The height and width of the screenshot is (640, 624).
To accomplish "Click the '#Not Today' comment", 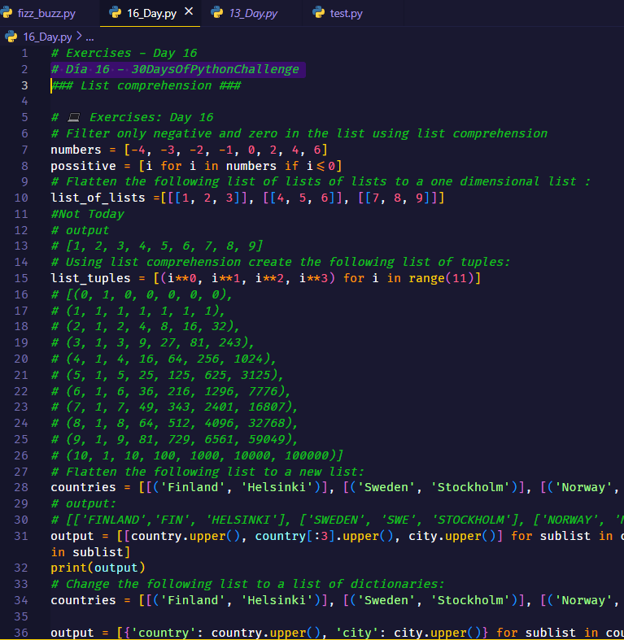I will pos(87,215).
